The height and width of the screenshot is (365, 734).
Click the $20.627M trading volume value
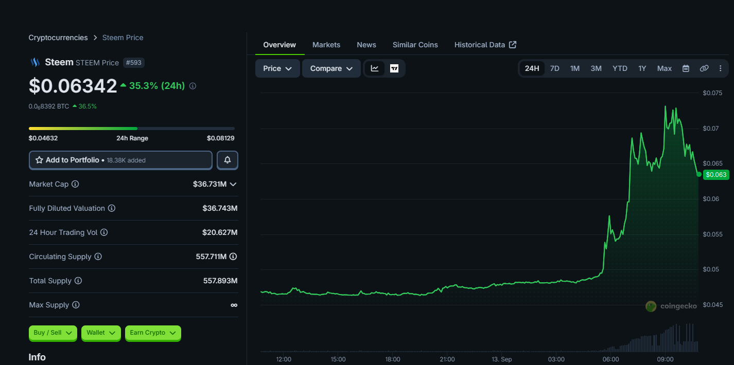click(x=220, y=232)
